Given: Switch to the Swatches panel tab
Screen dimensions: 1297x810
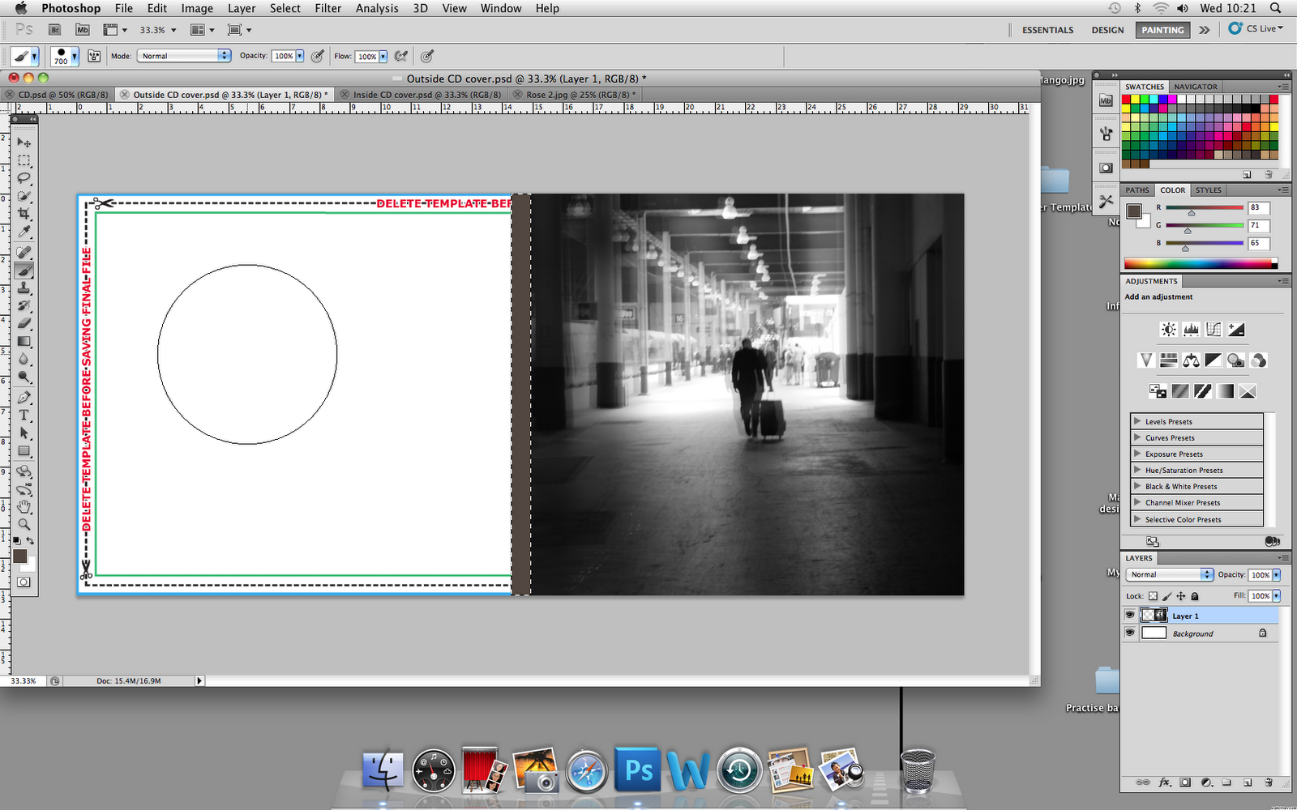Looking at the screenshot, I should [x=1144, y=86].
